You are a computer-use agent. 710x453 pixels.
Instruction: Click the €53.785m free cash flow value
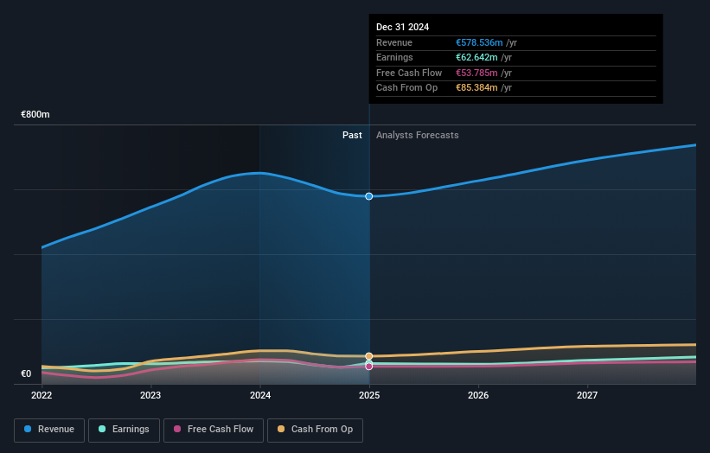click(477, 73)
